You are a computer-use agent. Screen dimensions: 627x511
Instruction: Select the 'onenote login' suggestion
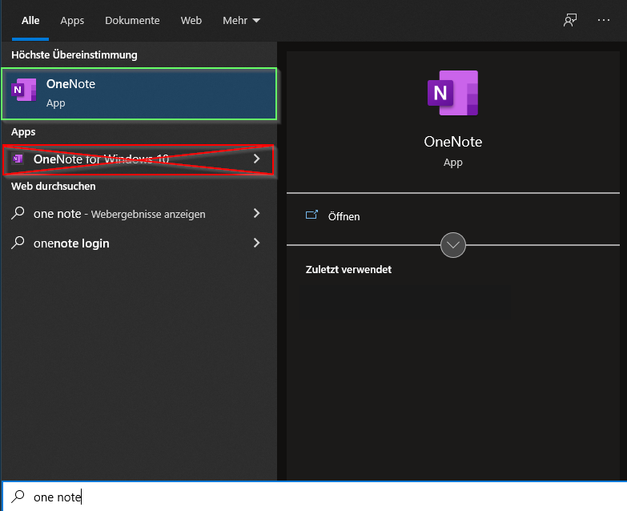139,243
